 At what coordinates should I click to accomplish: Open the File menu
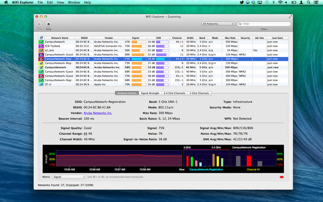(40, 2)
